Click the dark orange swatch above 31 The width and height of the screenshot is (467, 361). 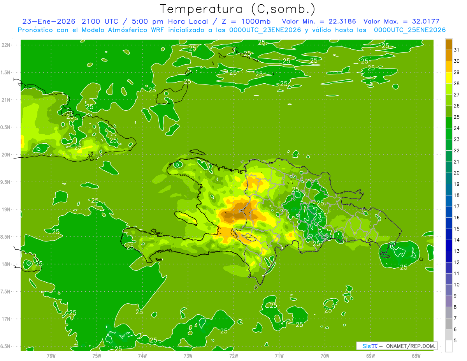[x=449, y=44]
